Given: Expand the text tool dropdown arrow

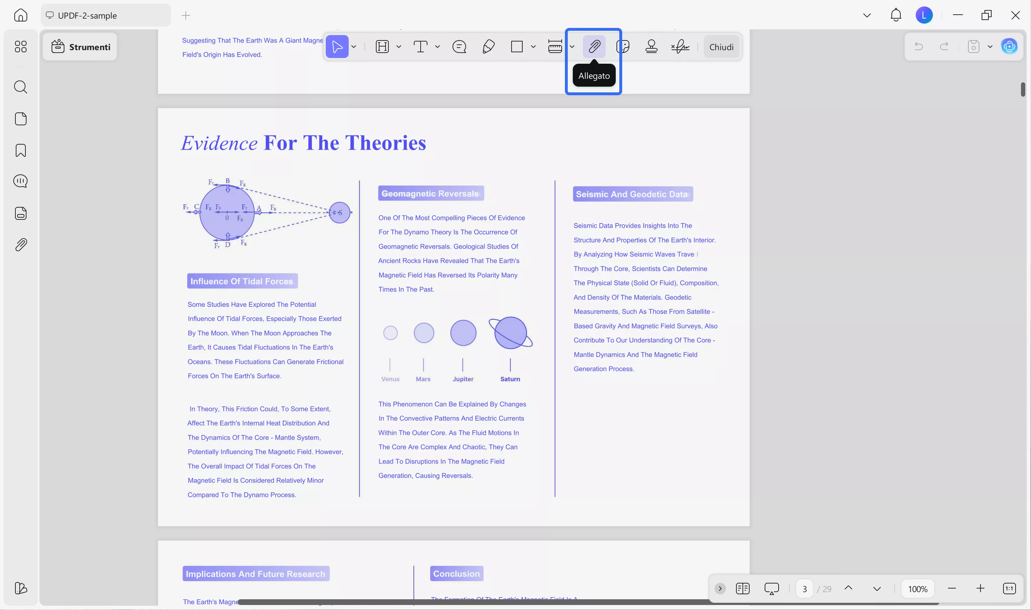Looking at the screenshot, I should click(x=437, y=47).
